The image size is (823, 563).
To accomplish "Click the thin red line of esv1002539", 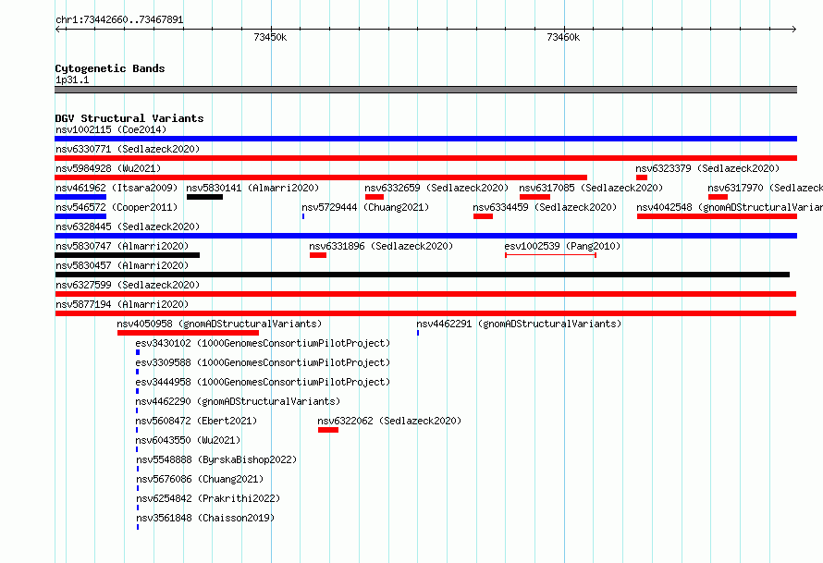I will pyautogui.click(x=550, y=255).
